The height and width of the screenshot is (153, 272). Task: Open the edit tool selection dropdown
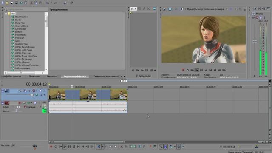coord(103,147)
